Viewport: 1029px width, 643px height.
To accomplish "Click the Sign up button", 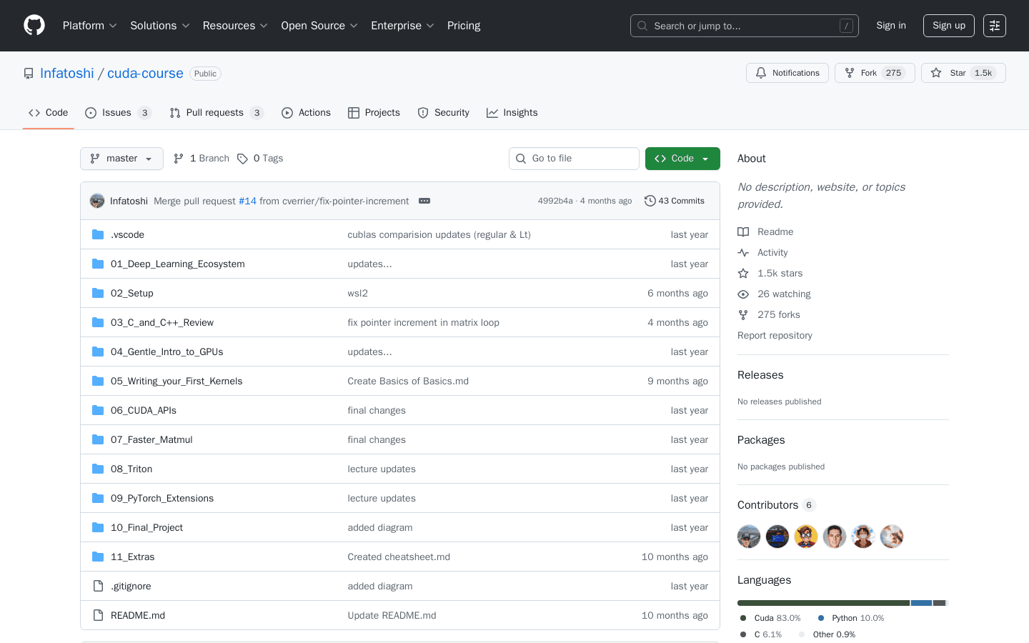I will (949, 26).
